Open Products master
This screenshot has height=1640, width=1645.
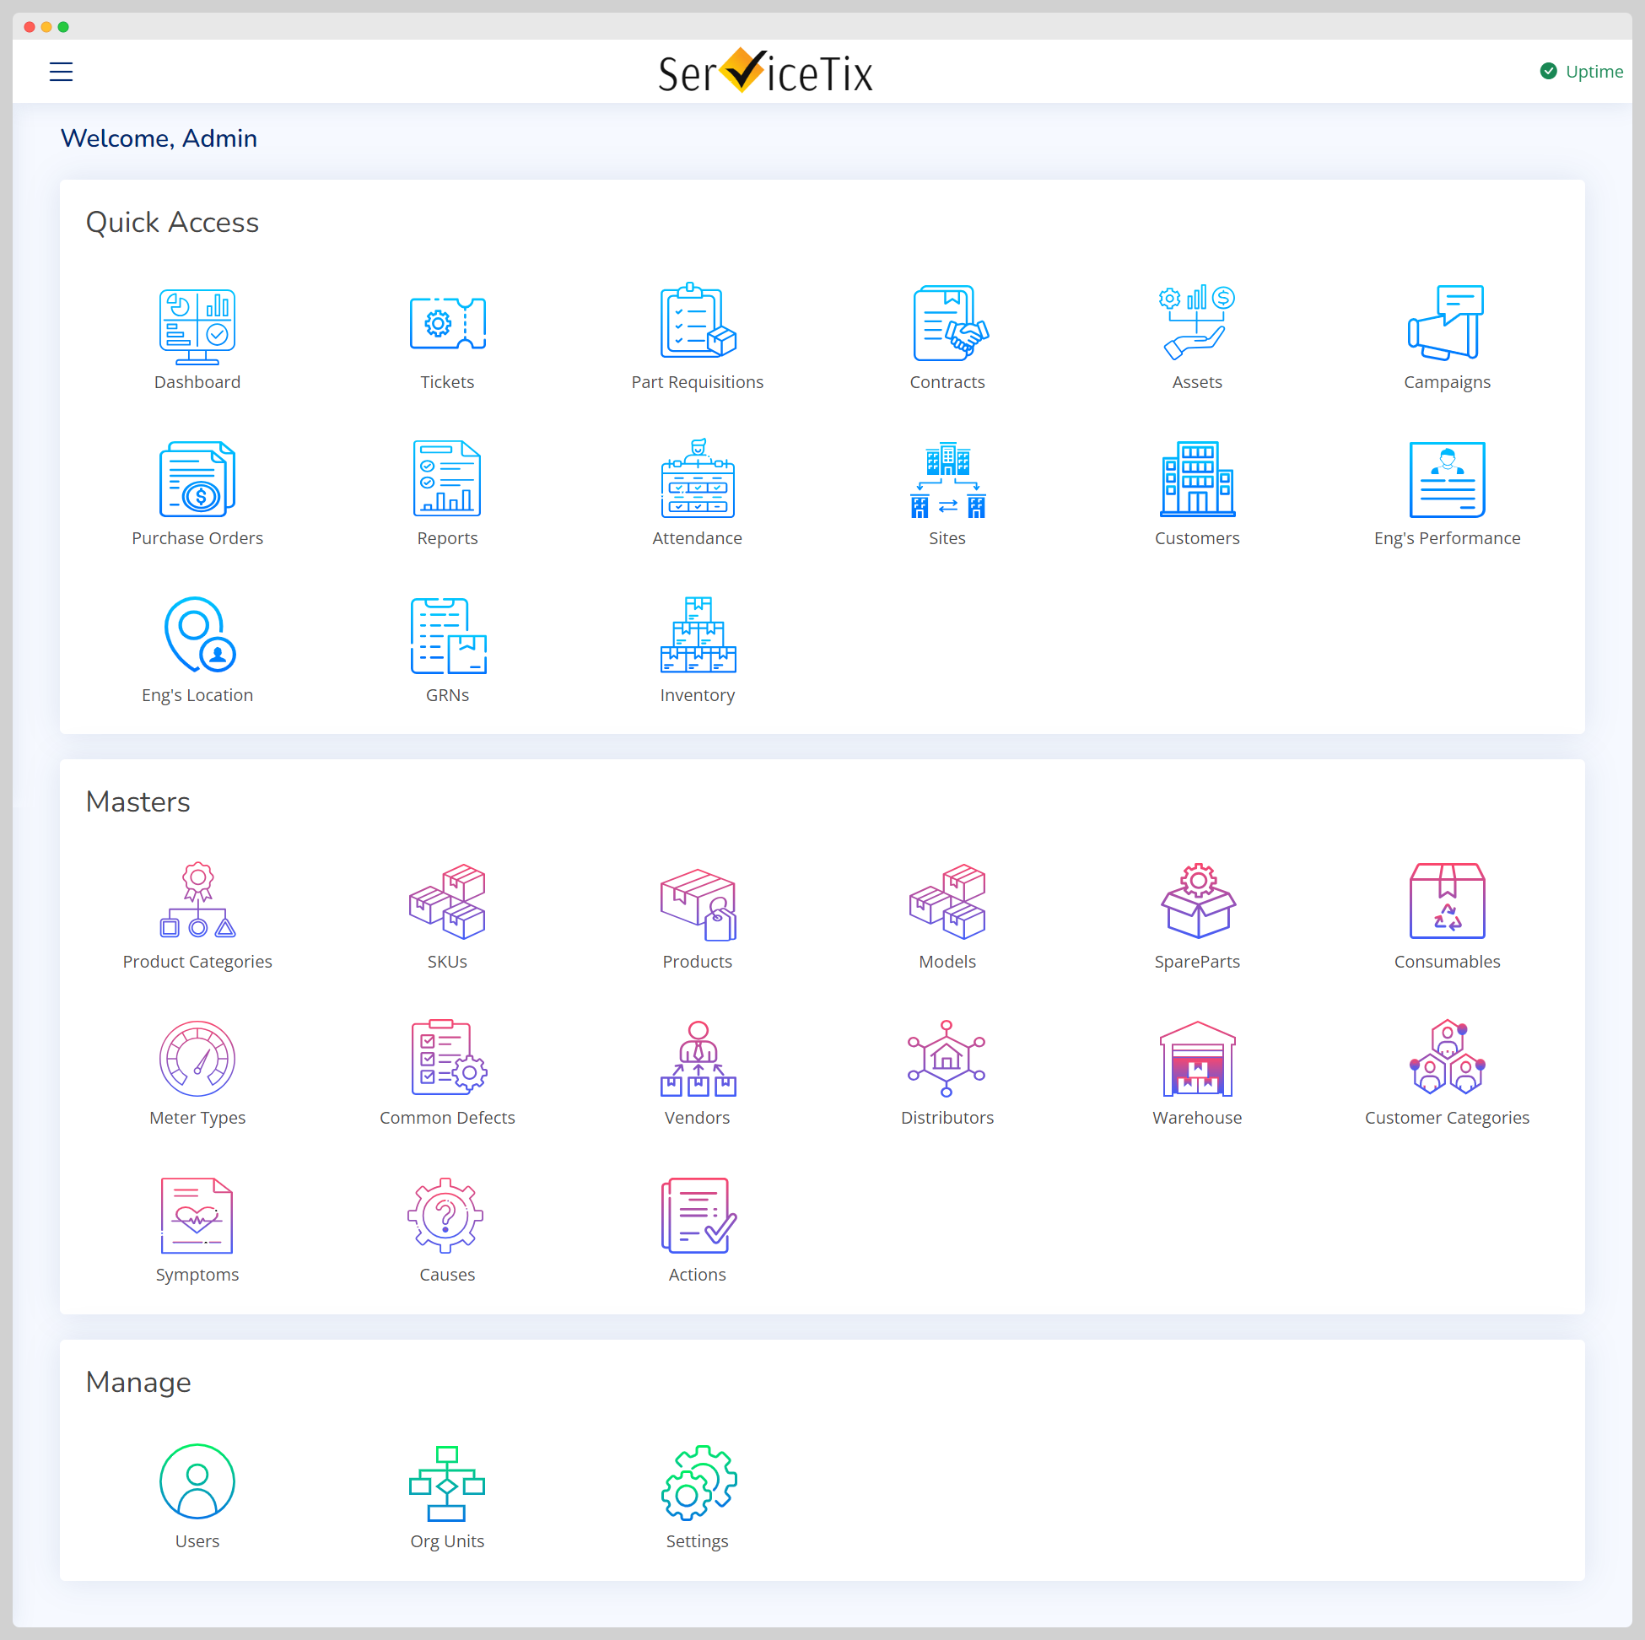pos(698,904)
